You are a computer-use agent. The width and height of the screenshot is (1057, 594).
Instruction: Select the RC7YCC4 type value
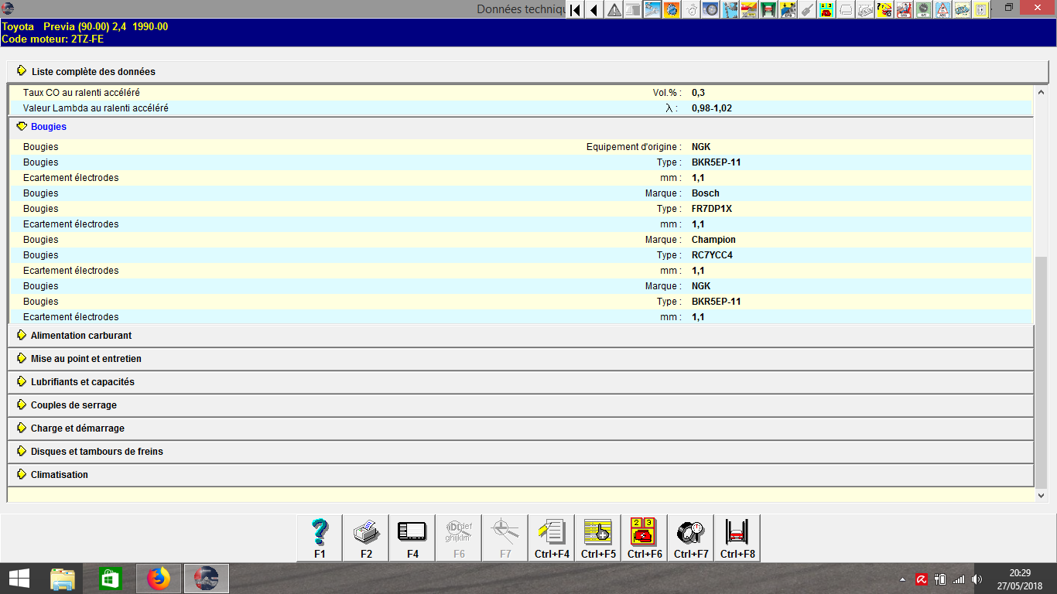[712, 255]
